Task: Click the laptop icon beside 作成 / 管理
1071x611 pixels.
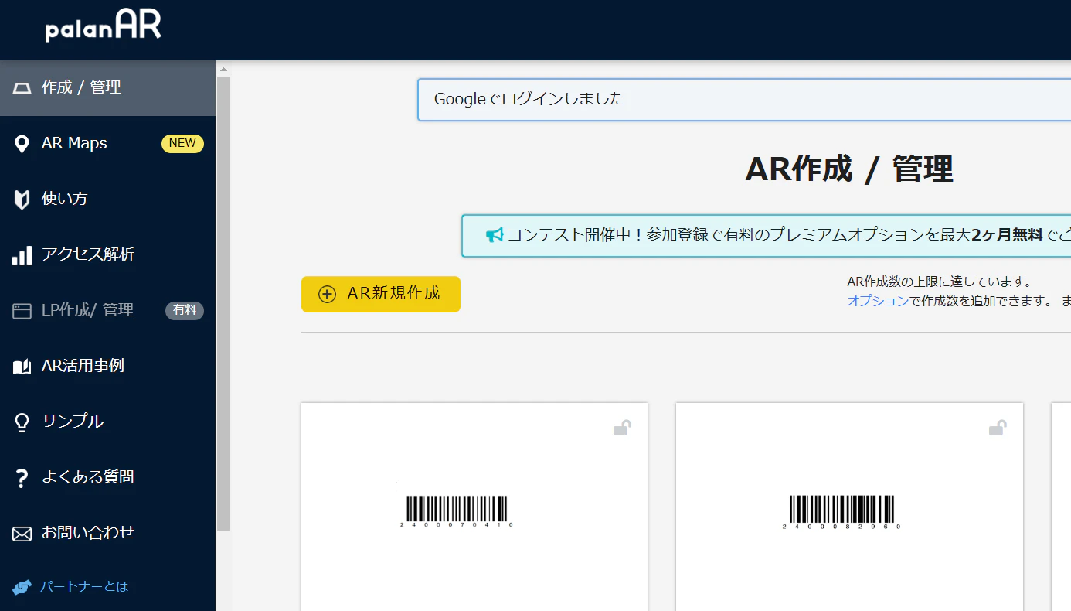Action: tap(22, 88)
